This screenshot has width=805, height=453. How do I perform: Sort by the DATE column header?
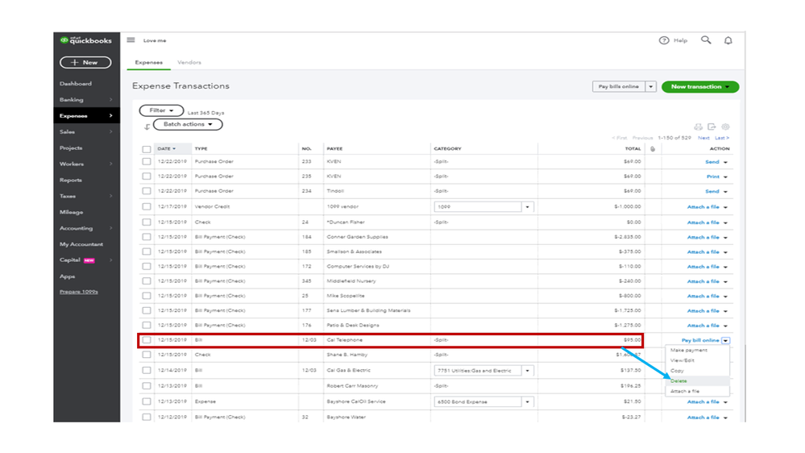[166, 149]
